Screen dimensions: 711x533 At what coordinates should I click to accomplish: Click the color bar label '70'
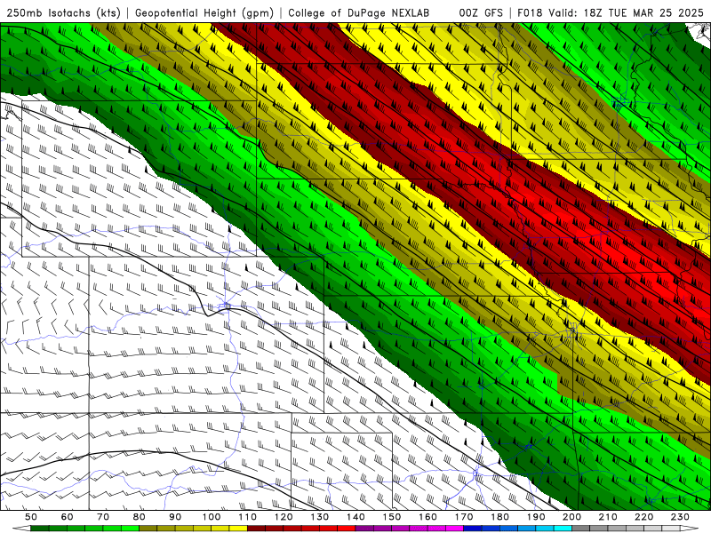(x=103, y=517)
